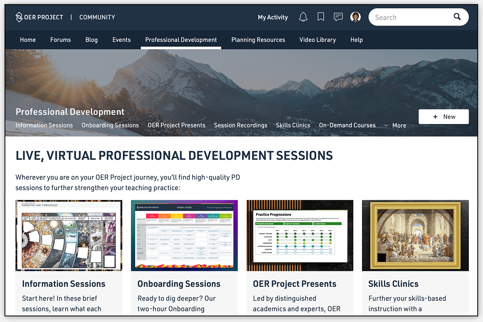Open the bookmarks icon
The height and width of the screenshot is (322, 483).
click(321, 17)
